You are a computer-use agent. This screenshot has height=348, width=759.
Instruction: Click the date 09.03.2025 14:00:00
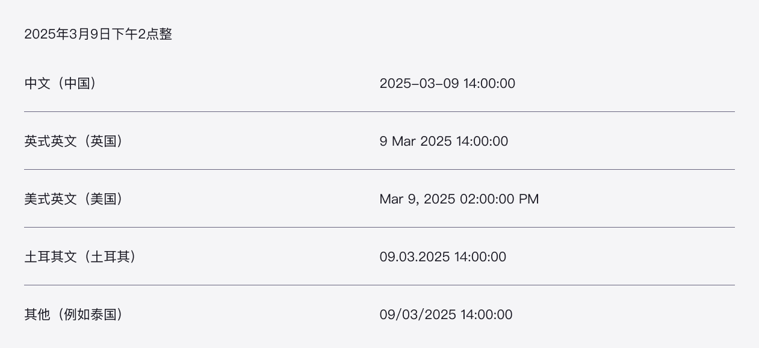pyautogui.click(x=443, y=256)
